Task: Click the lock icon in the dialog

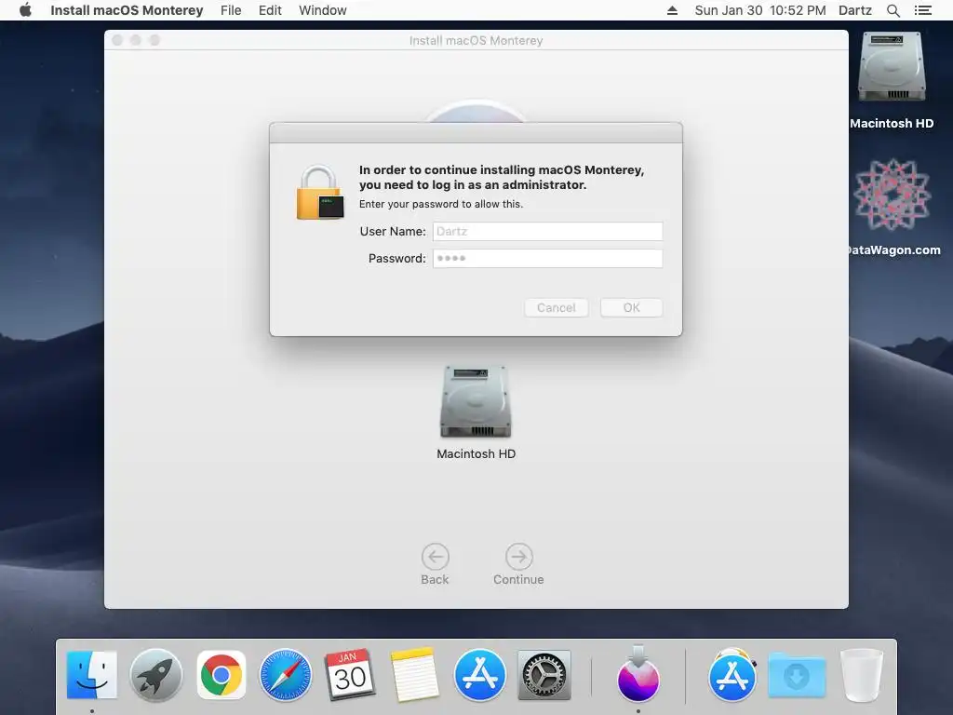Action: click(x=320, y=192)
